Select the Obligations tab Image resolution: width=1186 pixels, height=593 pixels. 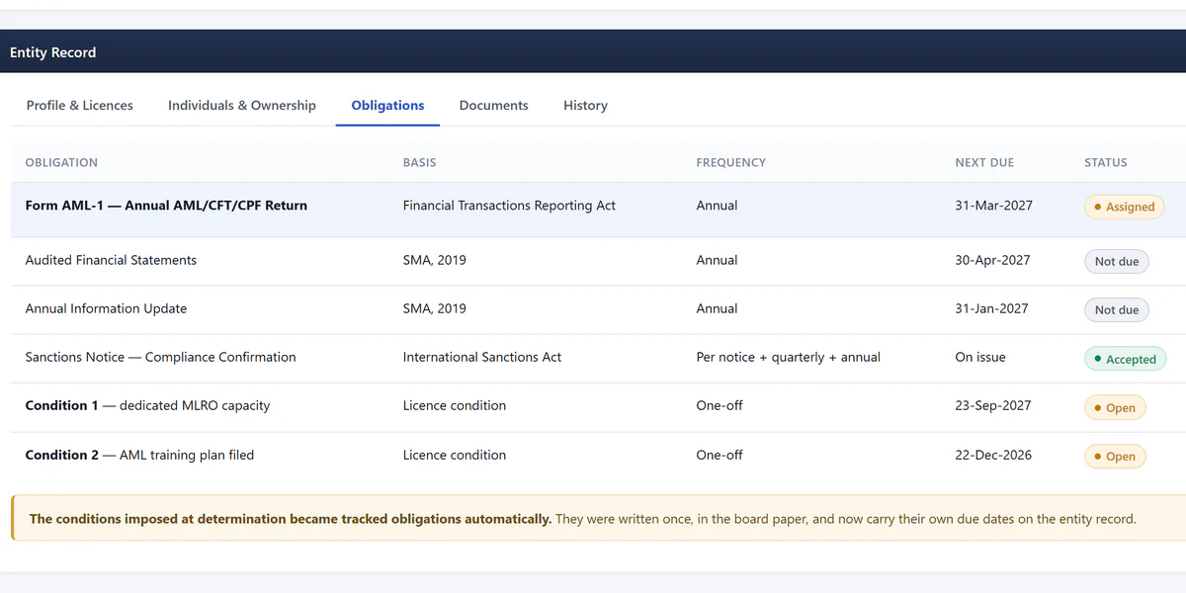point(387,105)
